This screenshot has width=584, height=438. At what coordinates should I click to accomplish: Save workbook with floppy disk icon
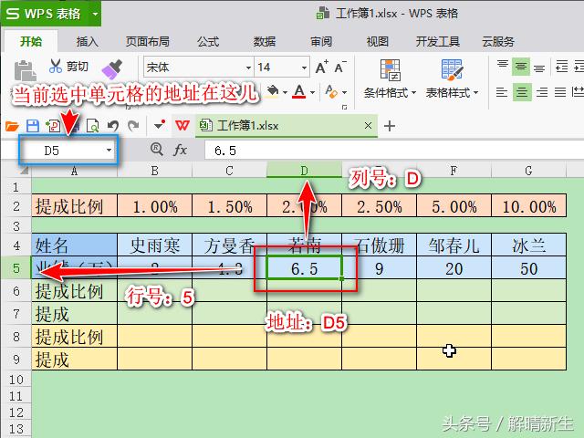point(33,126)
